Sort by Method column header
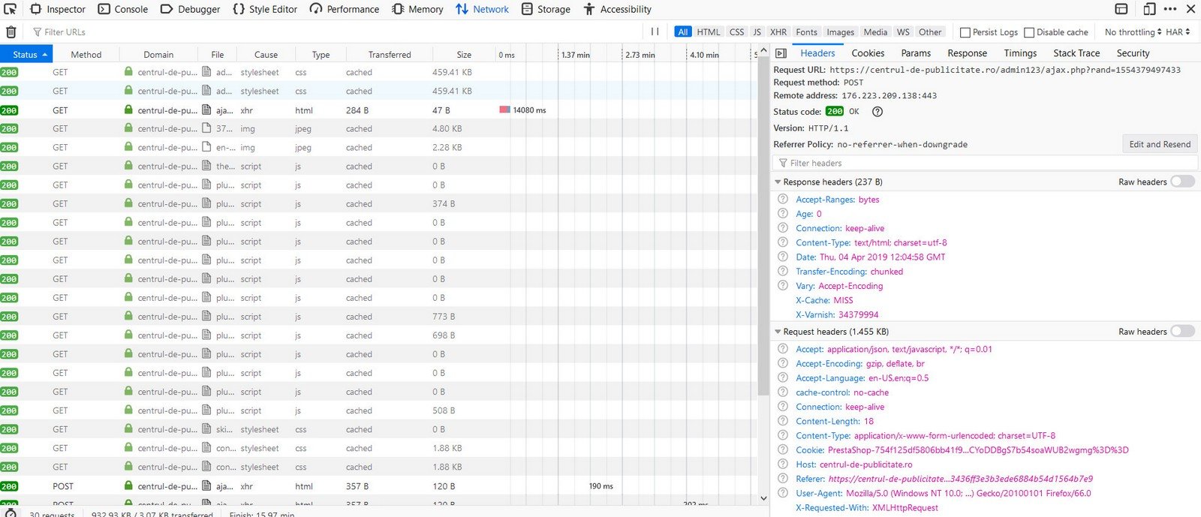 pyautogui.click(x=86, y=54)
